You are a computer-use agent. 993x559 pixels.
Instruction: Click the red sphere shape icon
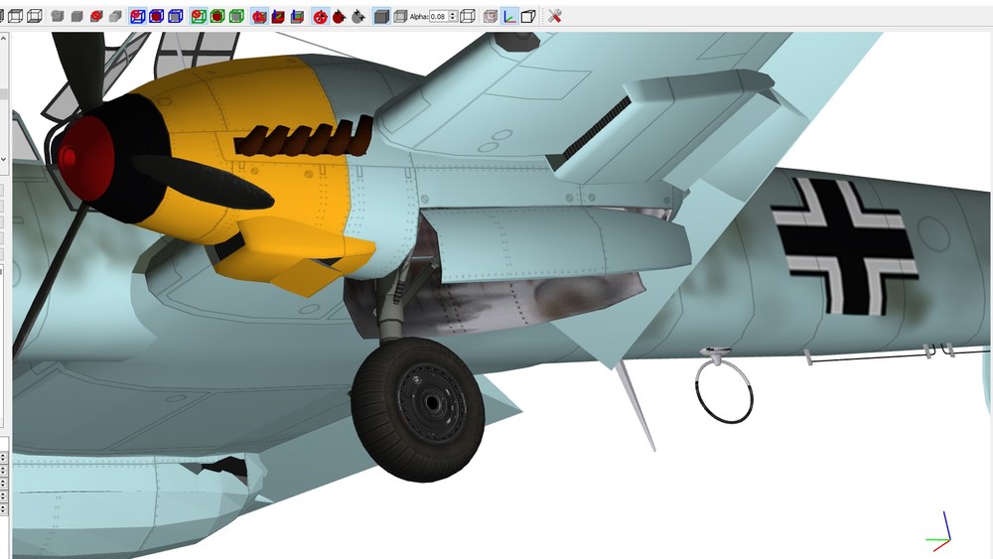point(96,17)
